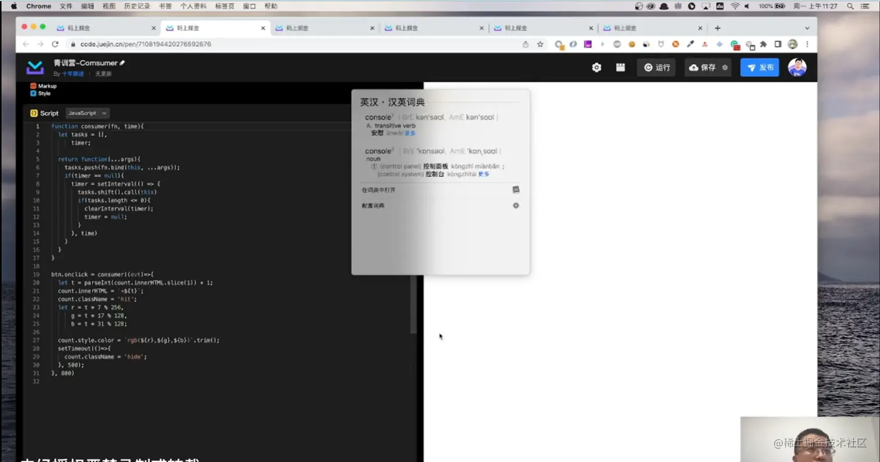Open author link 十年踪迹
The height and width of the screenshot is (462, 880).
tap(73, 74)
